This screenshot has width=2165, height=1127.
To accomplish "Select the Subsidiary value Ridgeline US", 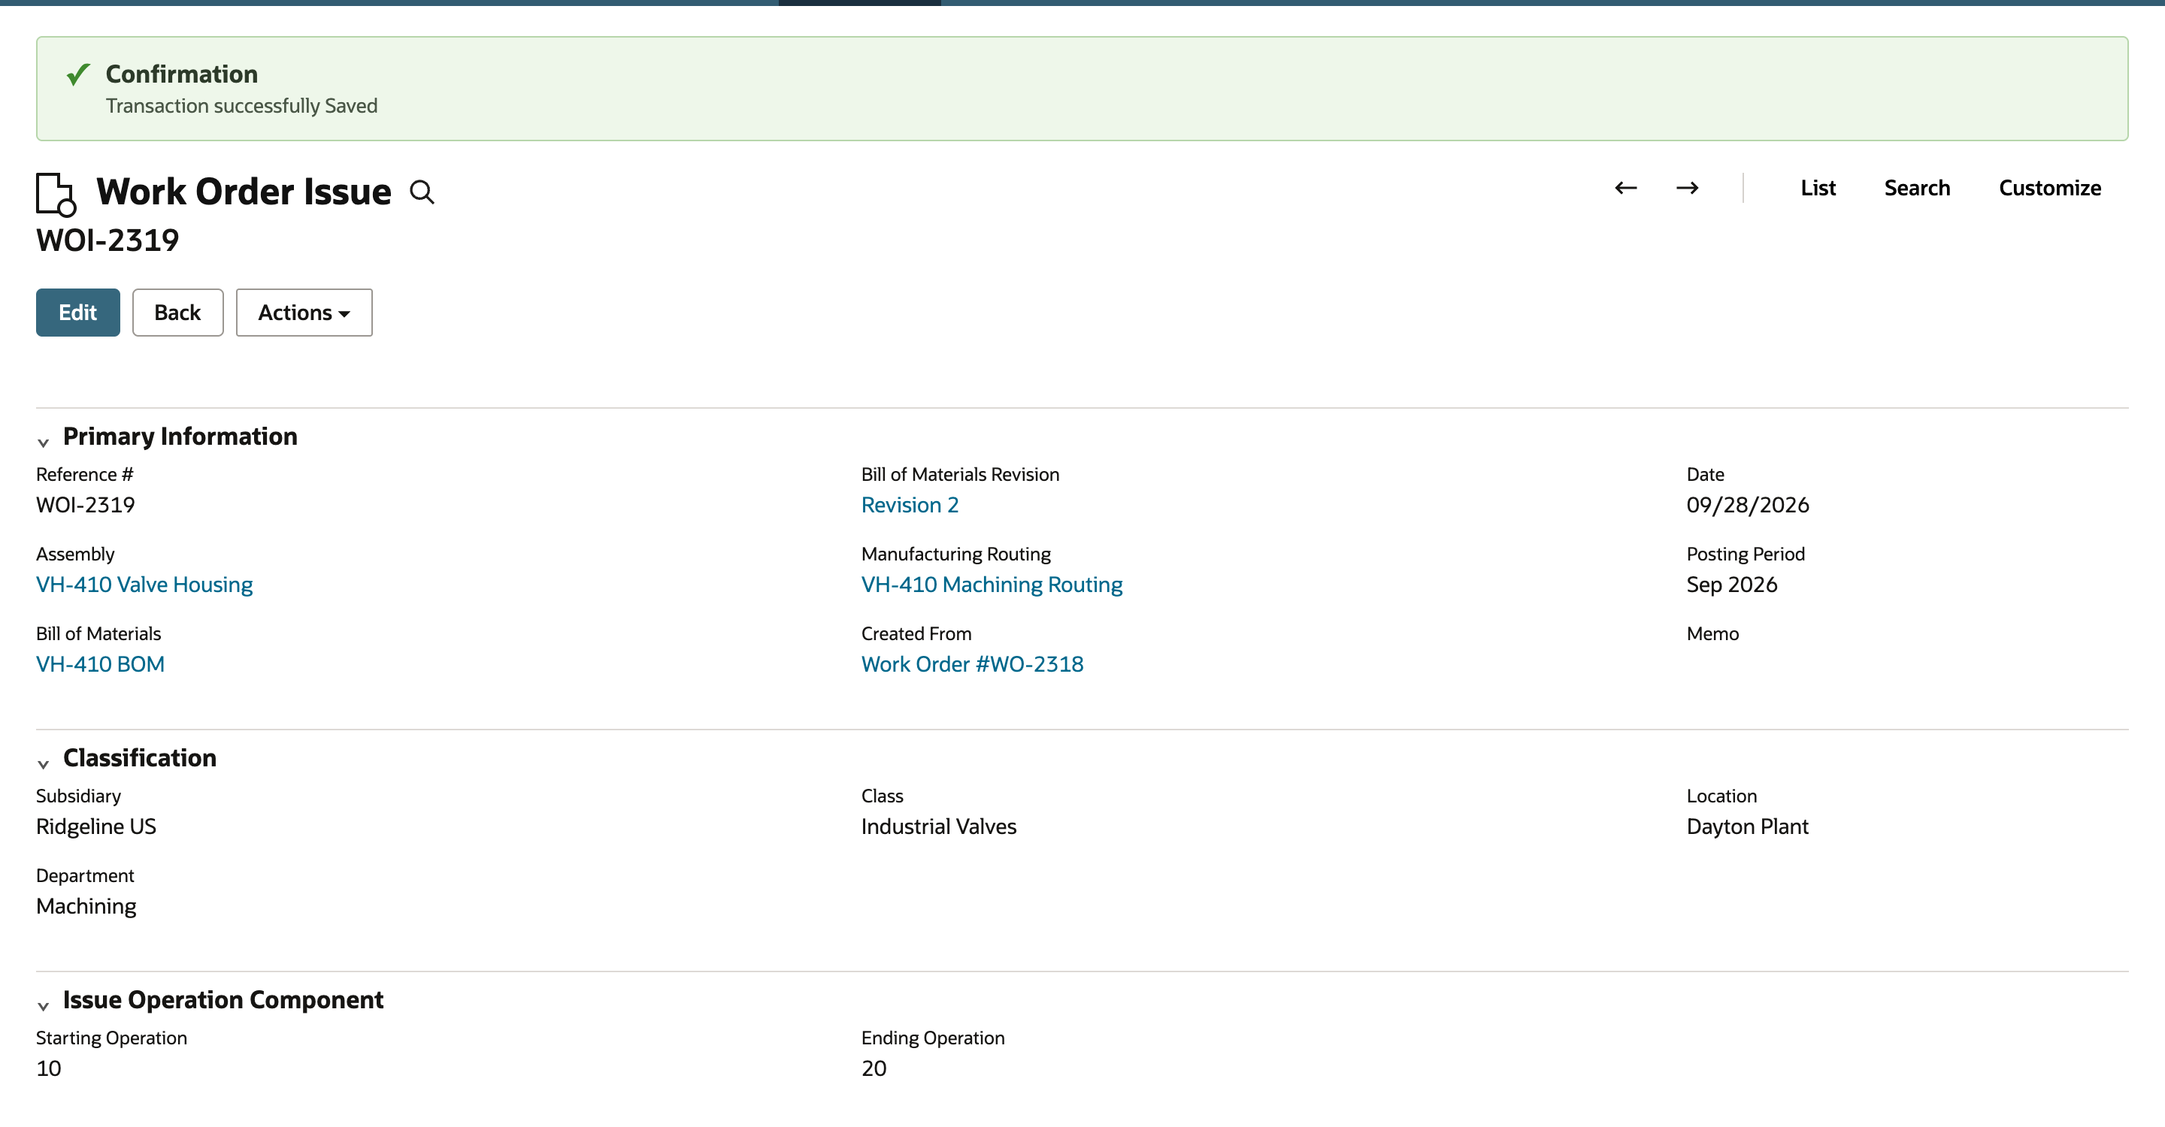I will [95, 826].
